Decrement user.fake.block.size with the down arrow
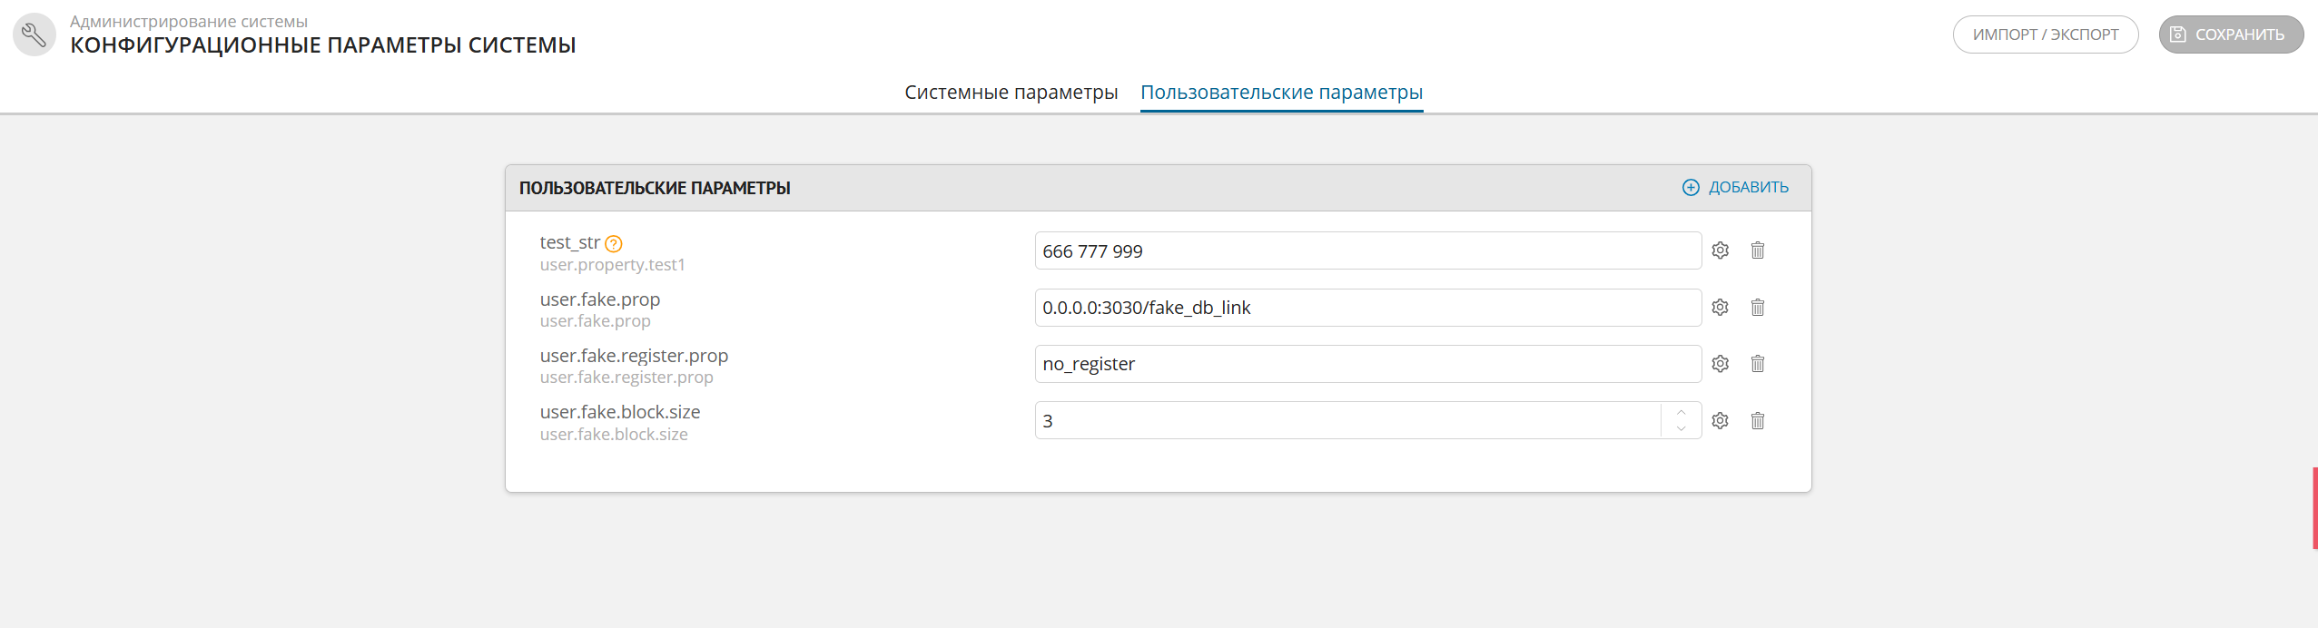 tap(1682, 427)
